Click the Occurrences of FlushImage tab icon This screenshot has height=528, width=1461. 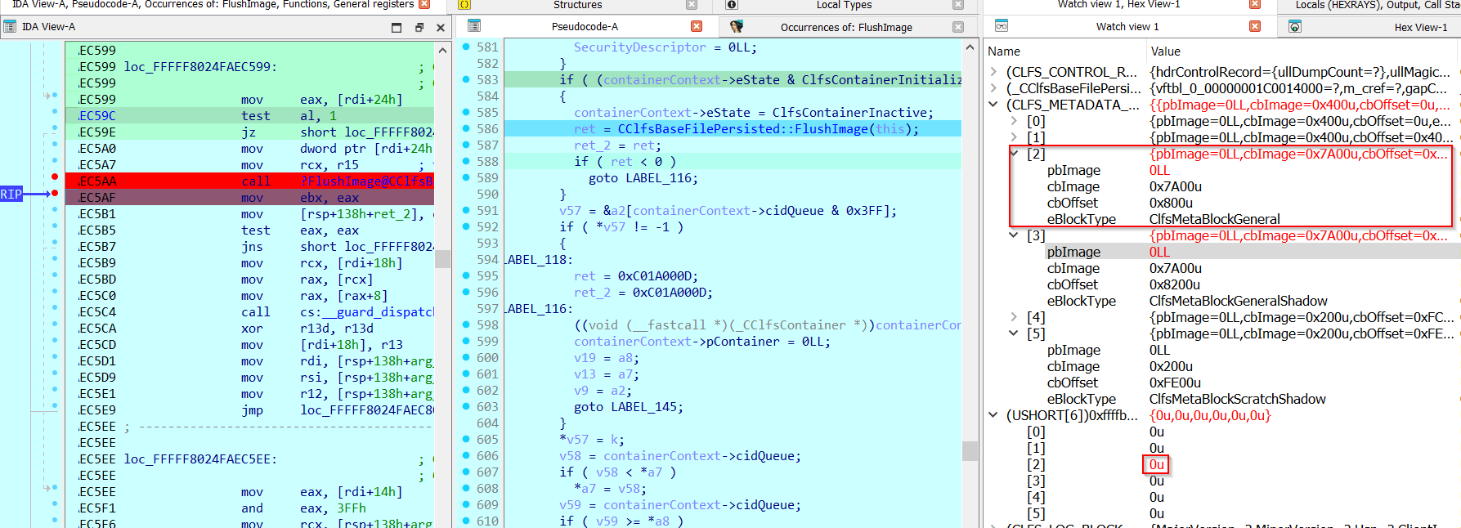(737, 26)
